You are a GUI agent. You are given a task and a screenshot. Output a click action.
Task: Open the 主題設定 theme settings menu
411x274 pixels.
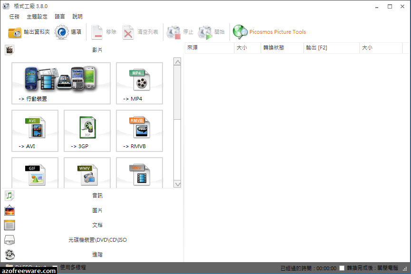coord(37,17)
